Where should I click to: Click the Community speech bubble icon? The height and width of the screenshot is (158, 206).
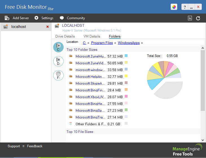[62, 18]
